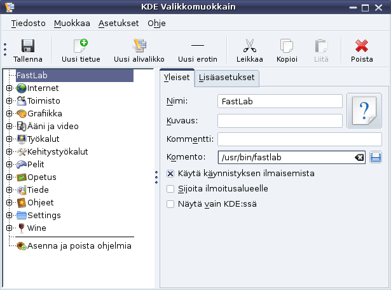
Task: Expand the Työkalut tree node
Action: tap(9, 139)
